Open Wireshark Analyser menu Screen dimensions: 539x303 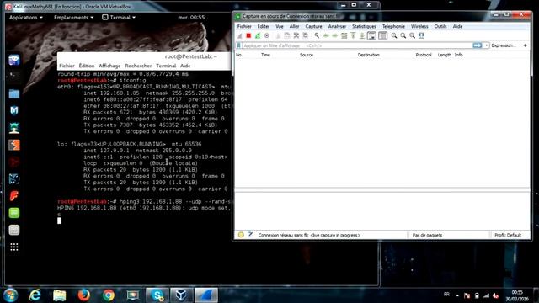(x=337, y=26)
